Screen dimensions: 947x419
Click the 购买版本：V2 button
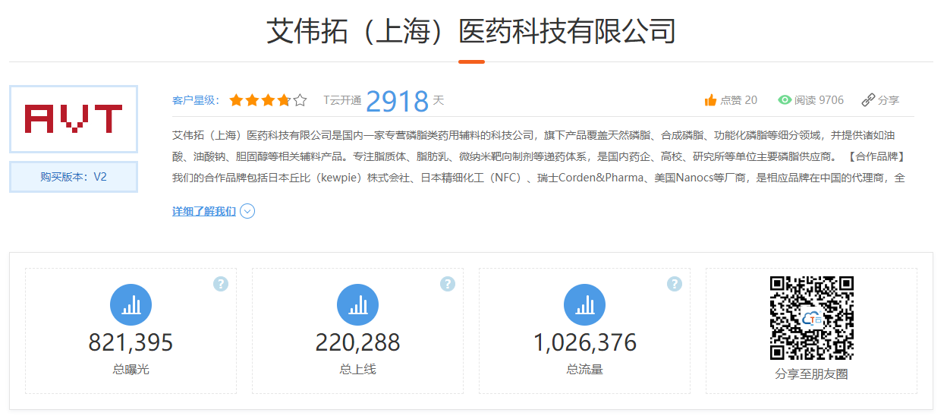(x=74, y=177)
